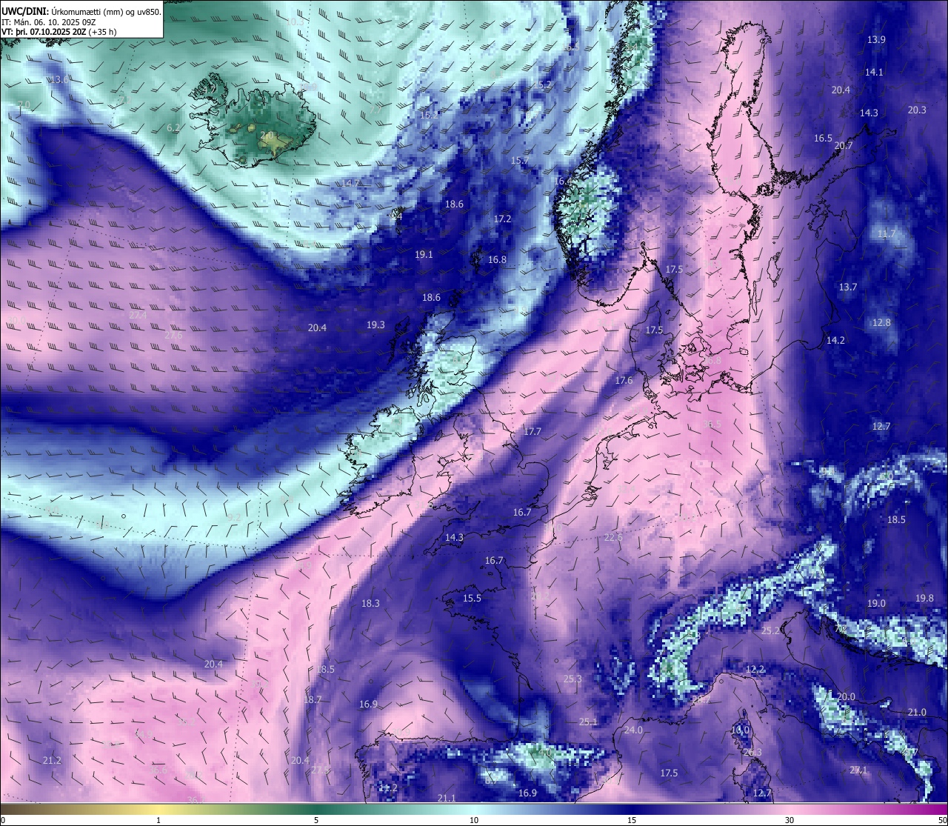Click the color scale at label 5
This screenshot has width=948, height=826.
pos(316,820)
